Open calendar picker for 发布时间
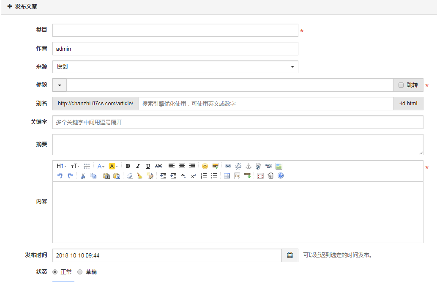Screen dimensions: 437x282 (x=290, y=255)
